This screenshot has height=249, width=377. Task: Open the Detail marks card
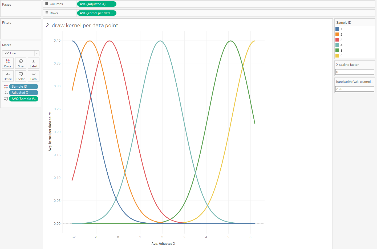point(8,76)
